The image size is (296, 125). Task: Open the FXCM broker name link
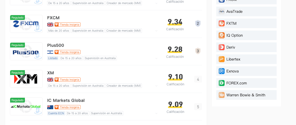point(53,18)
